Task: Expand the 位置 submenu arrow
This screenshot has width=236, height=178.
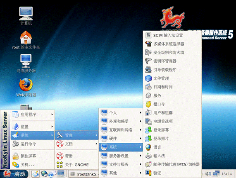Action: 52,127
